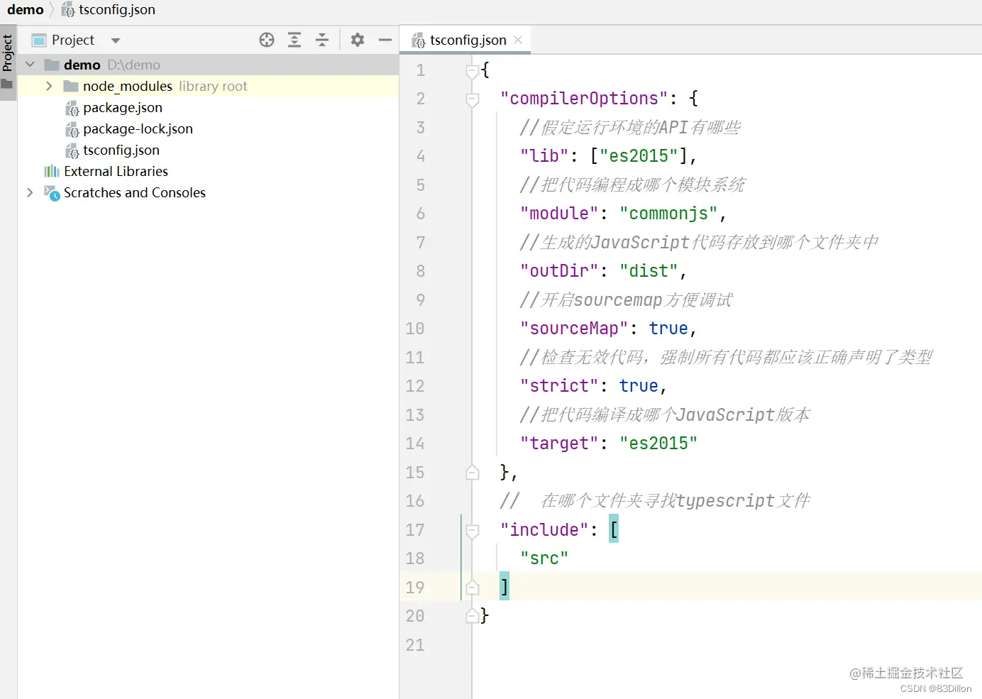Click line number 4 in gutter

pos(421,156)
